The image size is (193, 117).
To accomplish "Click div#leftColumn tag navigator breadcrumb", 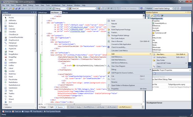I will pos(125,107).
